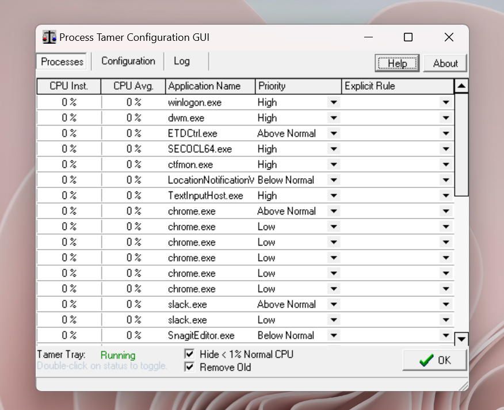Change the priority of TextInputHost.exe via its dropdown

[334, 195]
